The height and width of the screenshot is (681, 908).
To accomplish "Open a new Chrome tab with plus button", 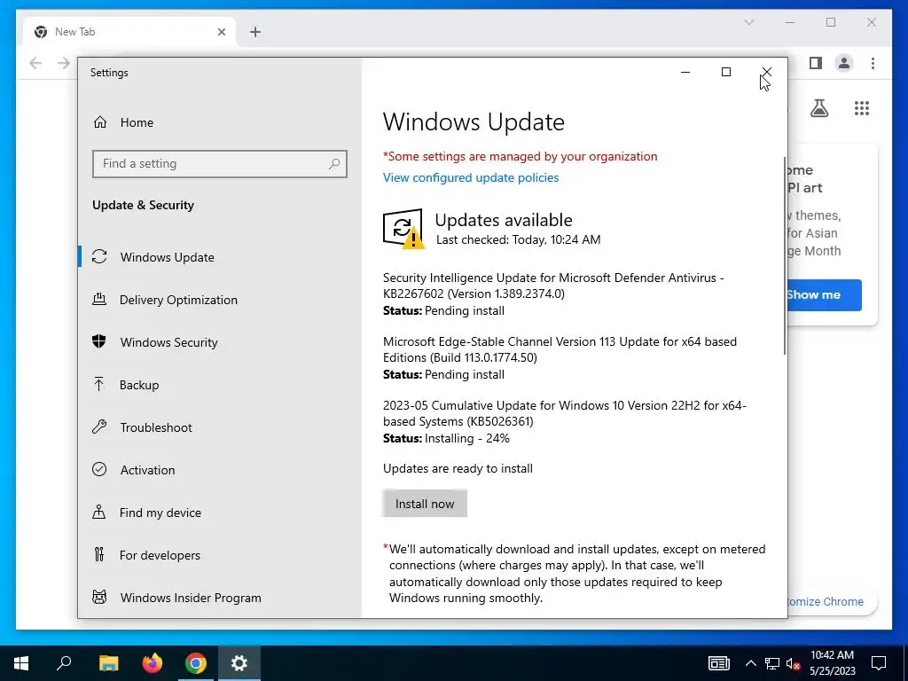I will (254, 32).
